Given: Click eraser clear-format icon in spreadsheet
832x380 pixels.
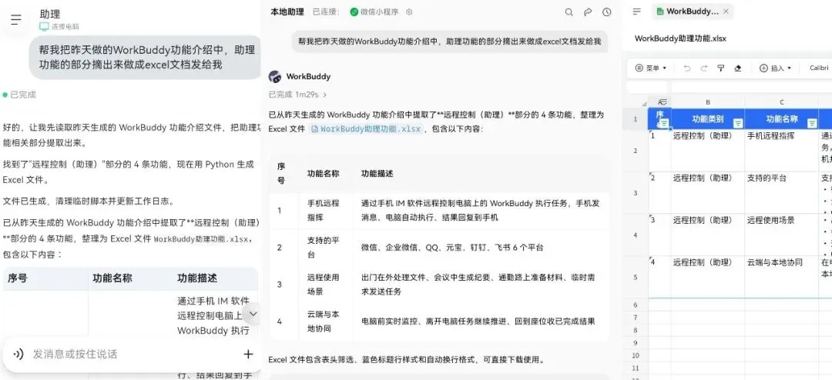Looking at the screenshot, I should click(737, 68).
